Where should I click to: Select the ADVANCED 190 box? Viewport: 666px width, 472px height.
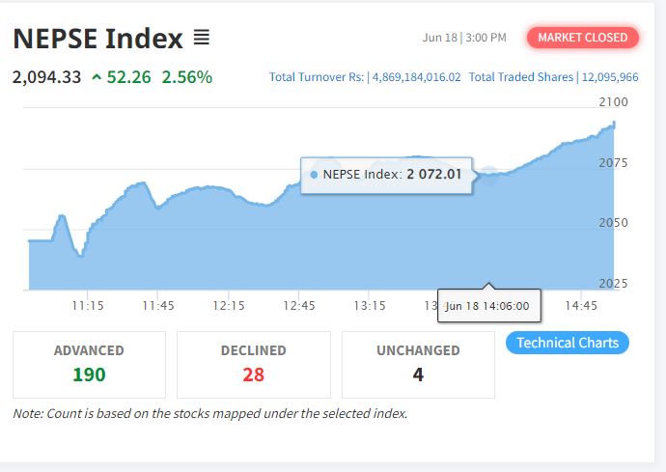tap(89, 365)
